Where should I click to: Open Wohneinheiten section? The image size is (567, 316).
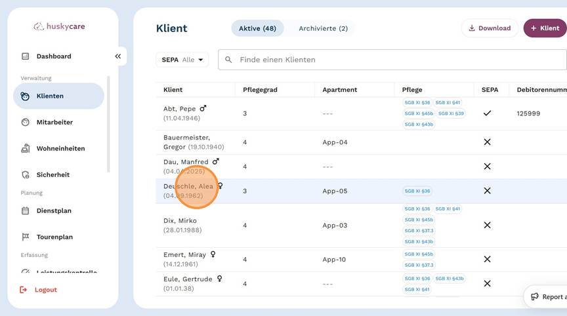click(60, 148)
